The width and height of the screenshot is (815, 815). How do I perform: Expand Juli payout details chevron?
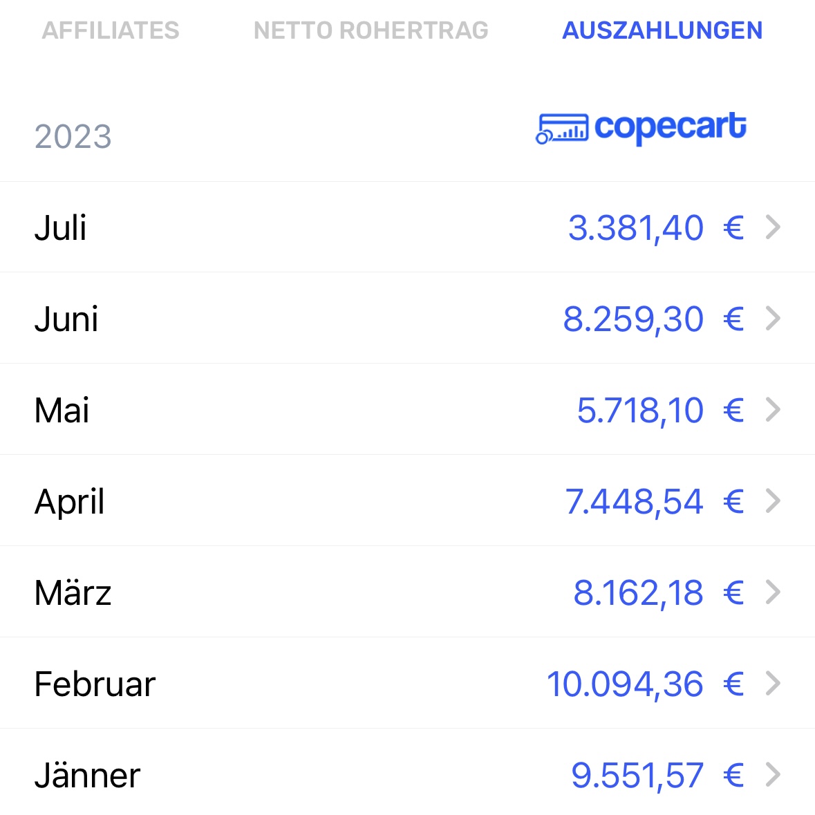(774, 227)
